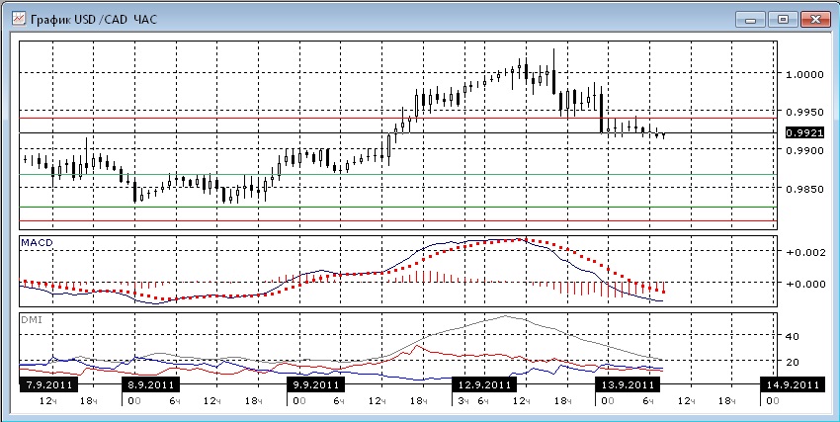Viewport: 840px width, 422px height.
Task: Click the 0.9950 price axis label
Action: coord(803,113)
